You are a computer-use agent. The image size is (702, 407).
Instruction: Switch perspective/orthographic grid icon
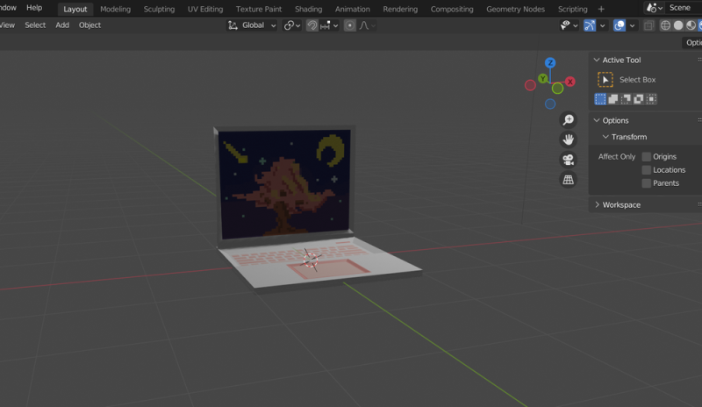click(x=568, y=180)
